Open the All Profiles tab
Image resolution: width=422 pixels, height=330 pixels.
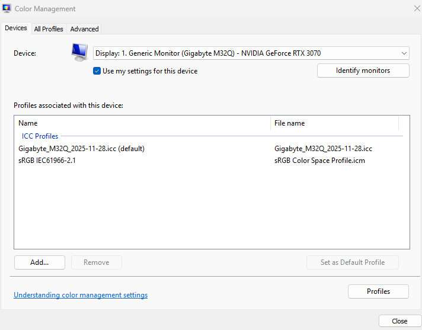click(x=49, y=28)
